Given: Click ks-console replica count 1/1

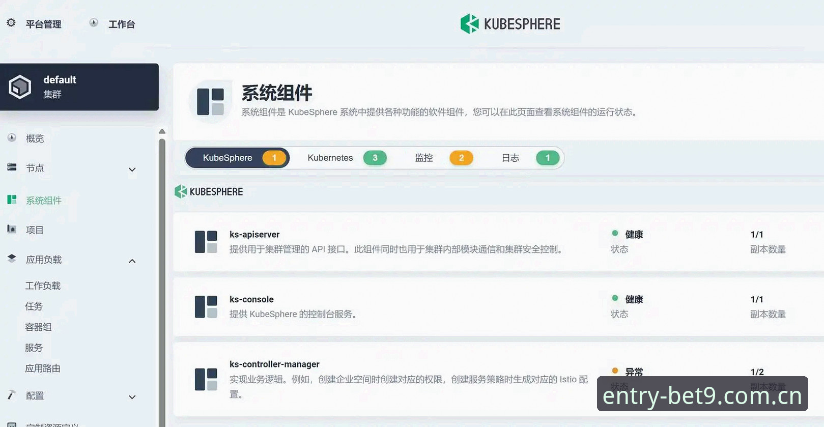Looking at the screenshot, I should pyautogui.click(x=757, y=299).
